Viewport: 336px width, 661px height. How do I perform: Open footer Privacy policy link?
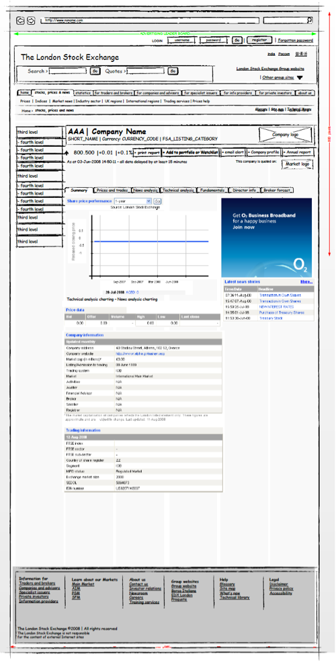point(282,588)
